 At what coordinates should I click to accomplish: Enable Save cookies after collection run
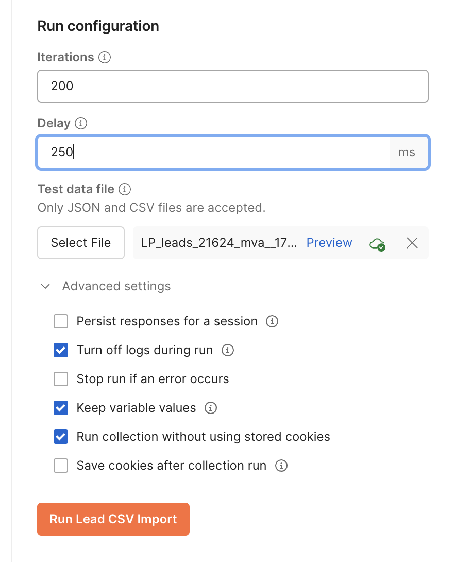(x=61, y=466)
